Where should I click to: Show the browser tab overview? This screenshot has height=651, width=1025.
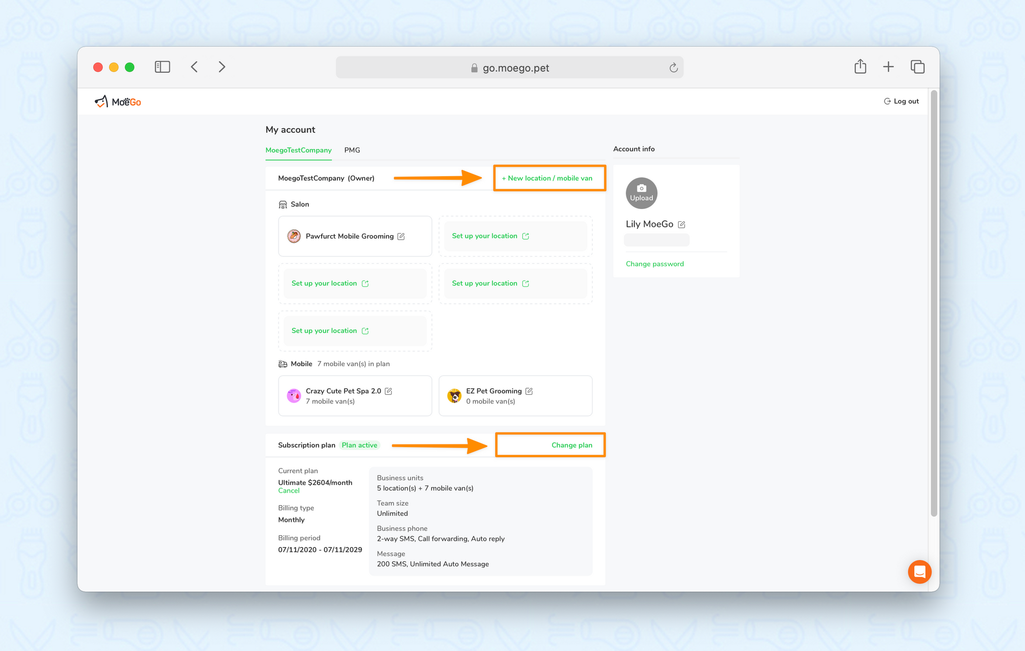(x=917, y=67)
